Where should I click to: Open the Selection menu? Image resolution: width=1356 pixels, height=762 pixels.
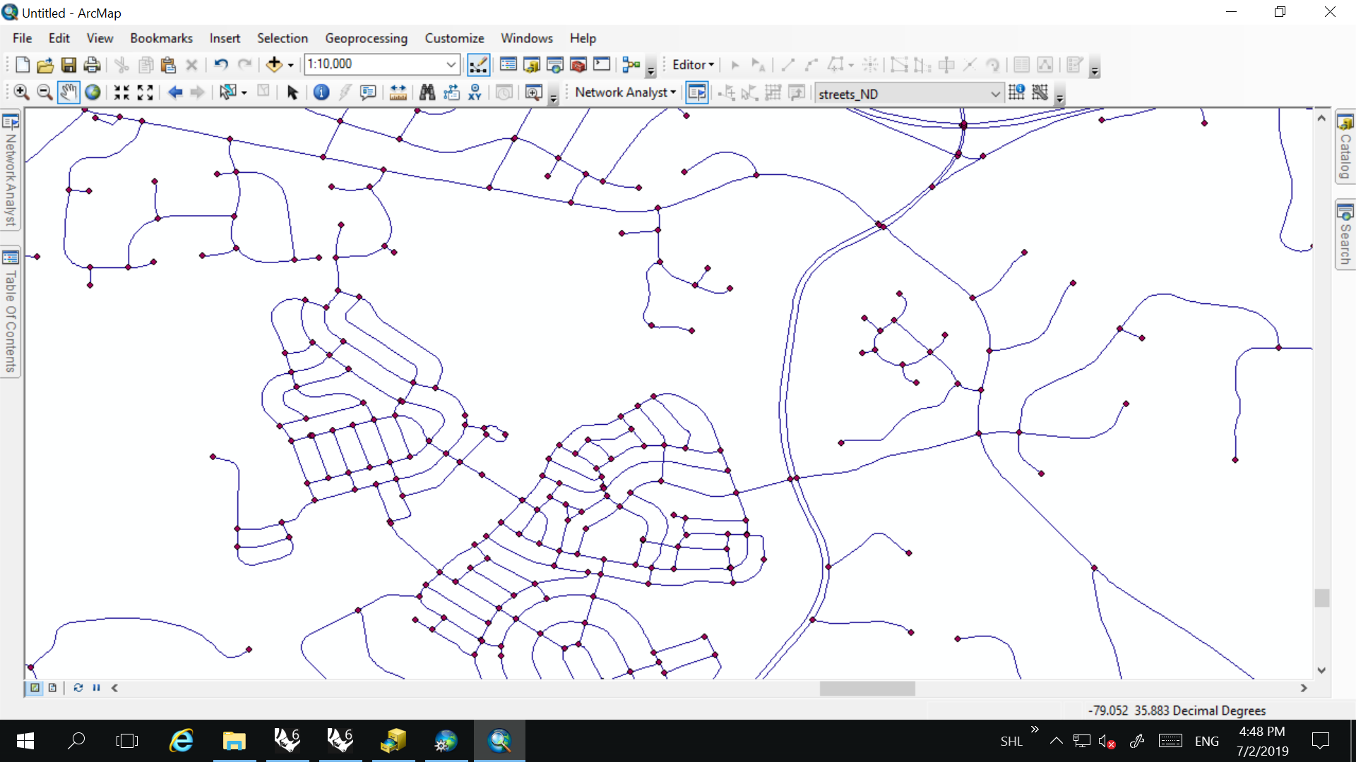point(282,38)
